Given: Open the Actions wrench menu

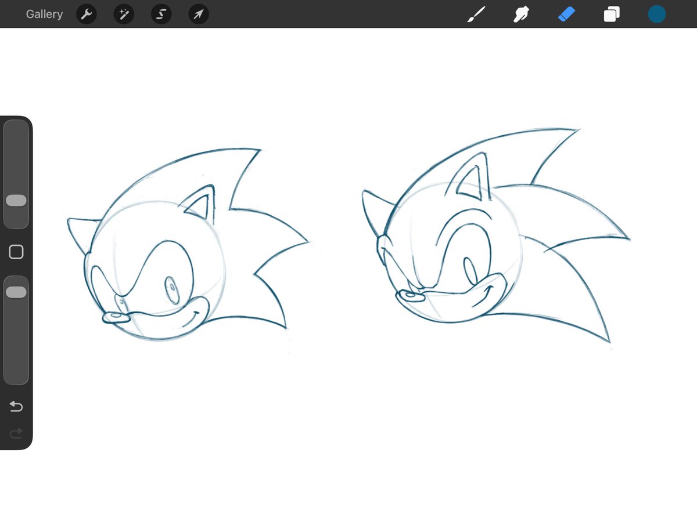Looking at the screenshot, I should point(86,14).
